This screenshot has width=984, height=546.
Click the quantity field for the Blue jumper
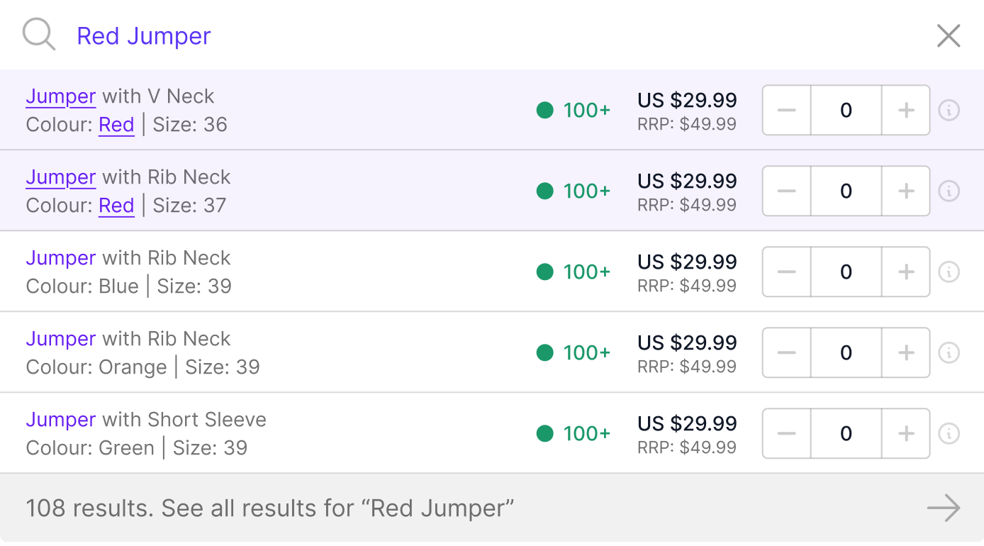(x=846, y=272)
